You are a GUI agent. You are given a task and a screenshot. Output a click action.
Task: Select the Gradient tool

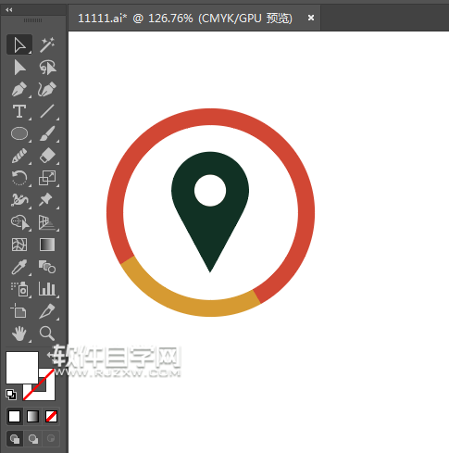coord(47,245)
